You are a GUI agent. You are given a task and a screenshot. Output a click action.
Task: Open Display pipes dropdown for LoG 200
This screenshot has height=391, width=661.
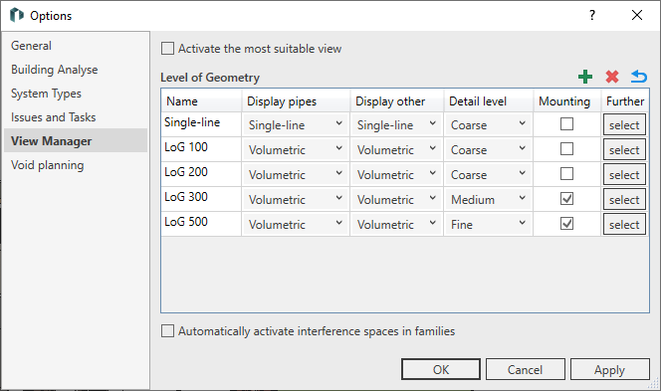[296, 174]
